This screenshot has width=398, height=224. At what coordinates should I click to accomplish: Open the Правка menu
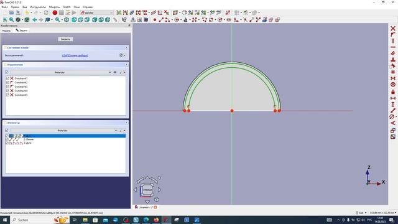(x=15, y=7)
